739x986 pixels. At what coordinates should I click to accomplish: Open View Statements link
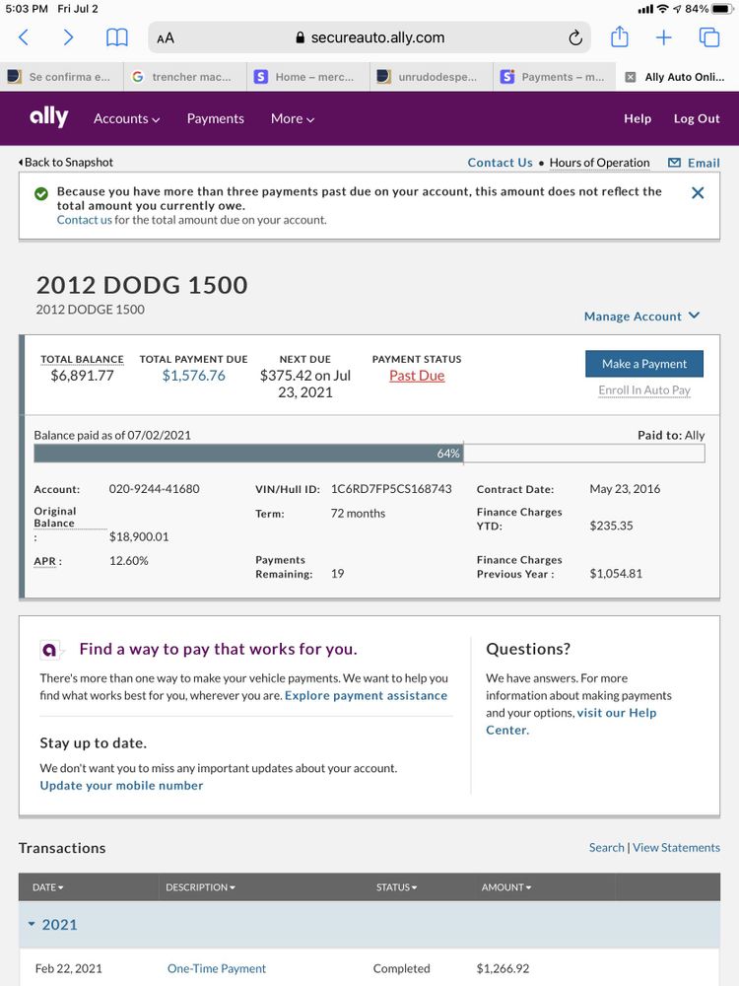[676, 848]
